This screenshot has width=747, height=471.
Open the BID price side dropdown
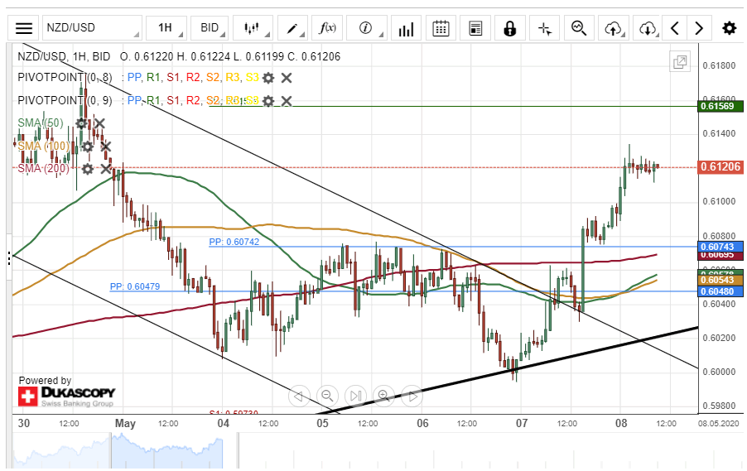tap(210, 28)
